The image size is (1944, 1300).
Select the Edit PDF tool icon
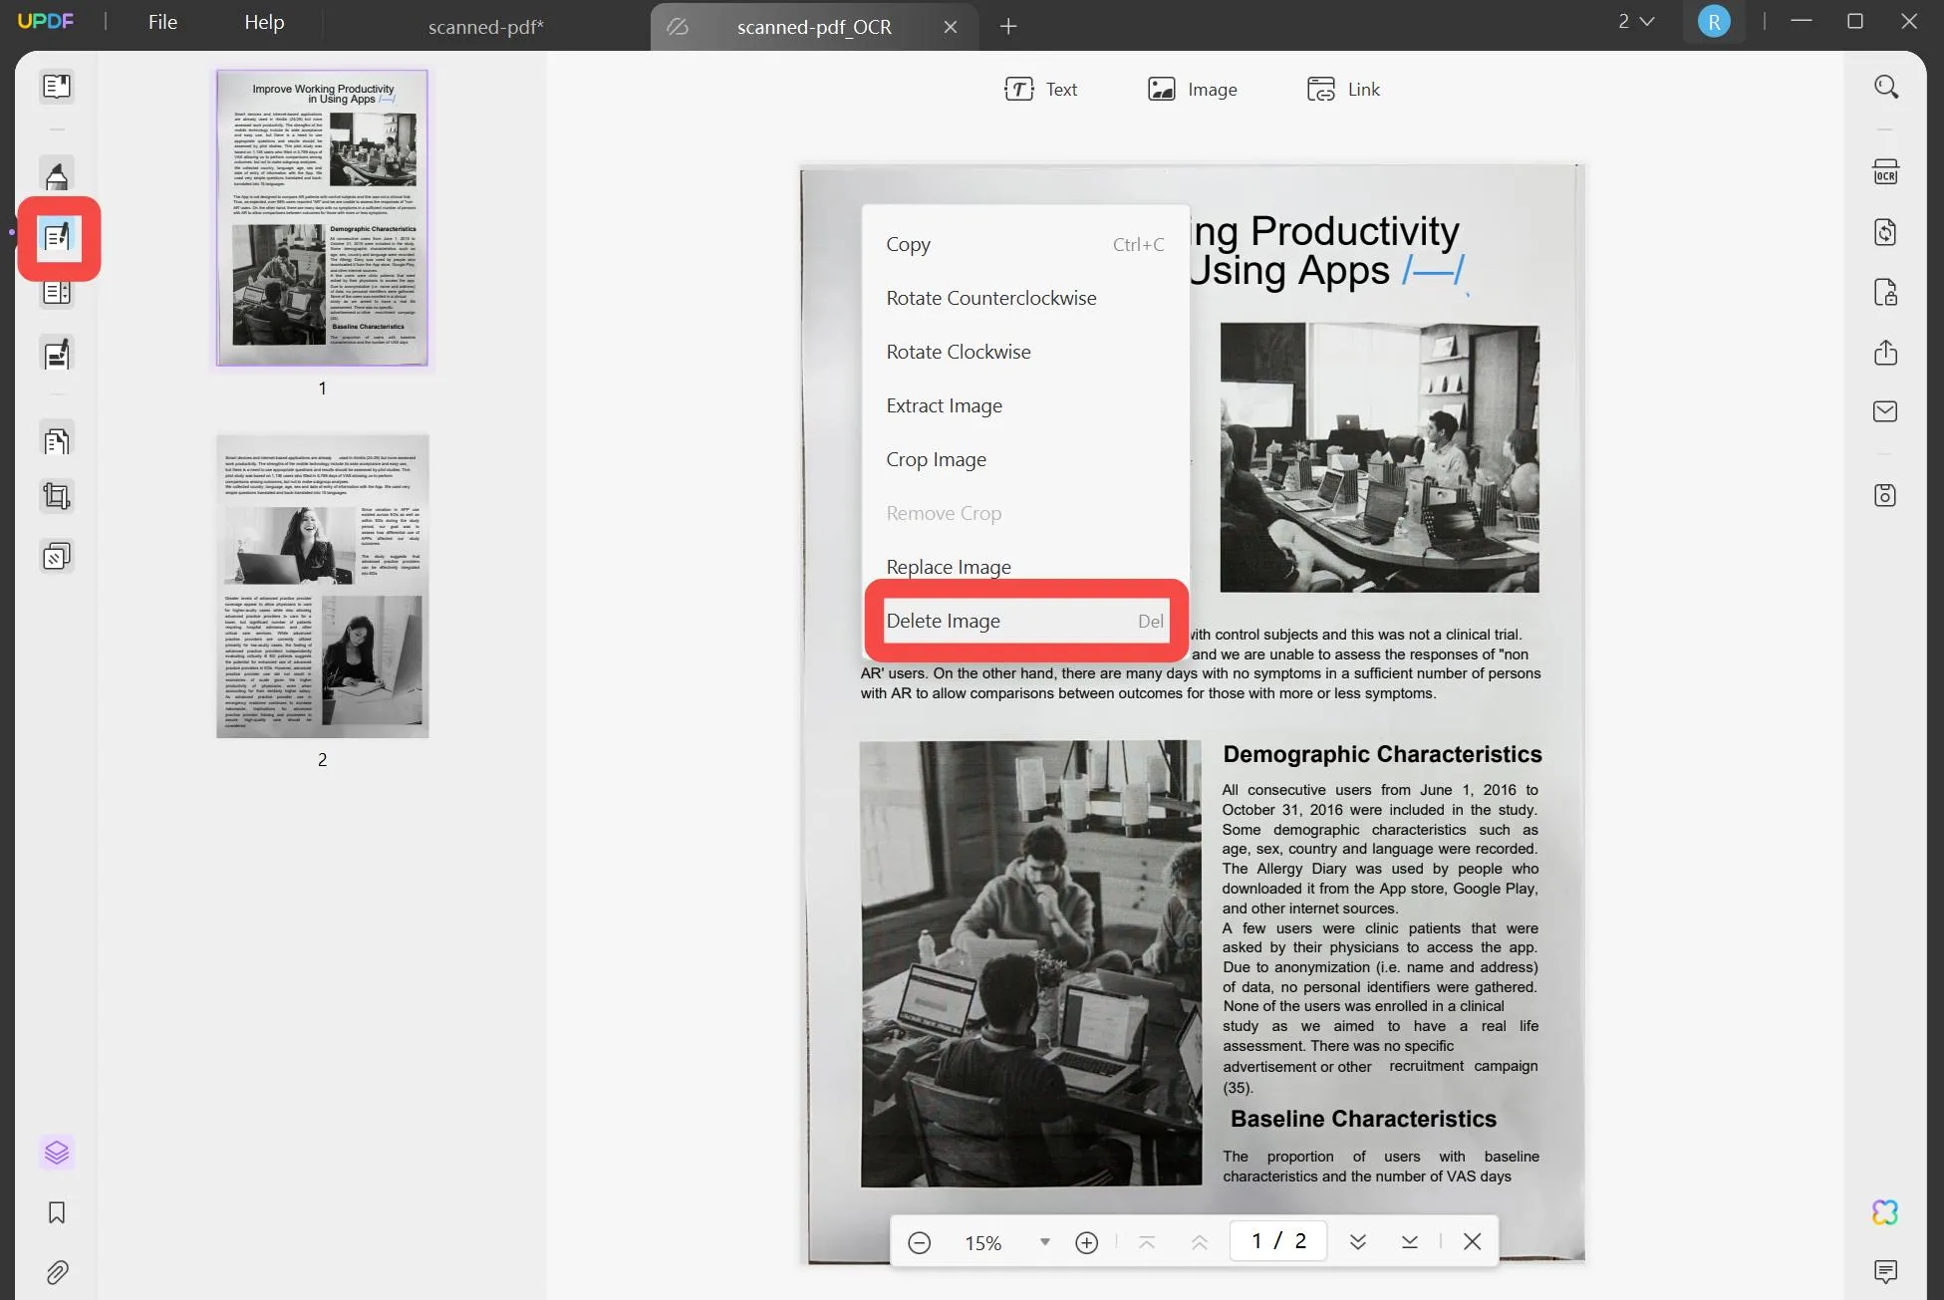pyautogui.click(x=58, y=236)
